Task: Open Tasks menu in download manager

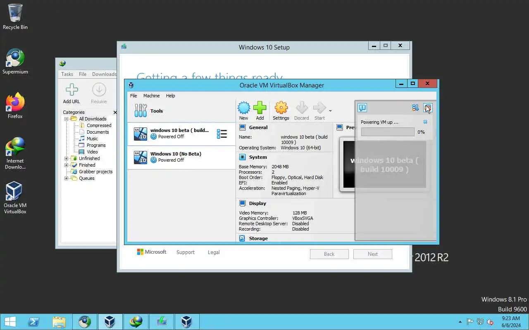Action: tap(67, 74)
